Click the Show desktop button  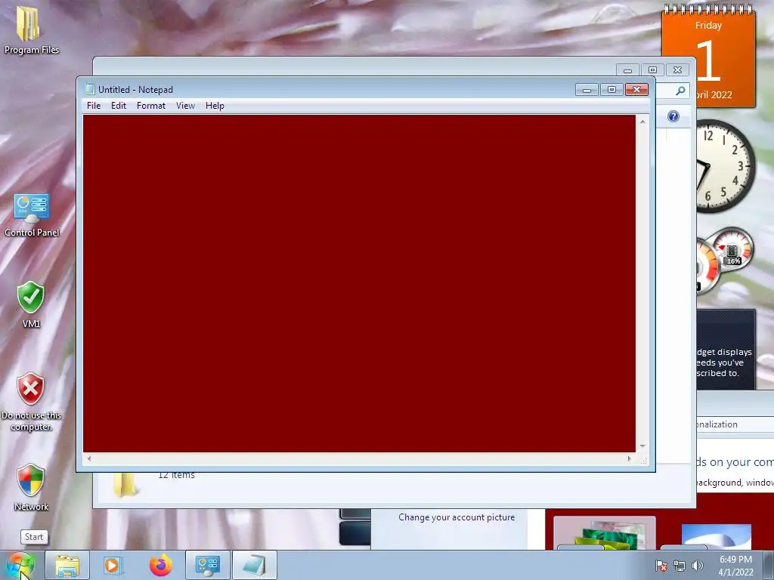point(769,565)
